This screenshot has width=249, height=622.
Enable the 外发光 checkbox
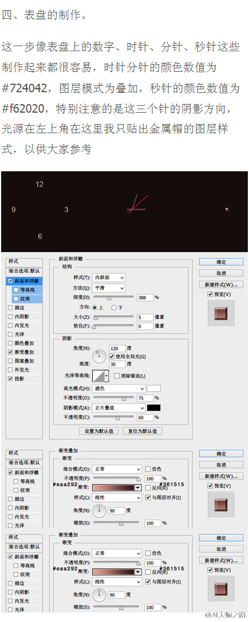tap(10, 370)
